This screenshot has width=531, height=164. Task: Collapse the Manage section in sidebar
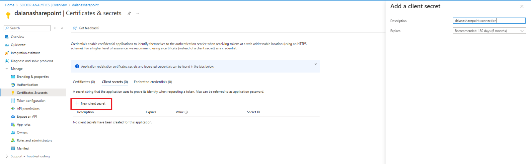coord(7,69)
